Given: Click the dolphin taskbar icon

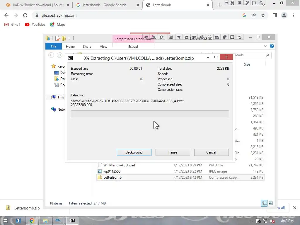Looking at the screenshot, I should pyautogui.click(x=58, y=221).
